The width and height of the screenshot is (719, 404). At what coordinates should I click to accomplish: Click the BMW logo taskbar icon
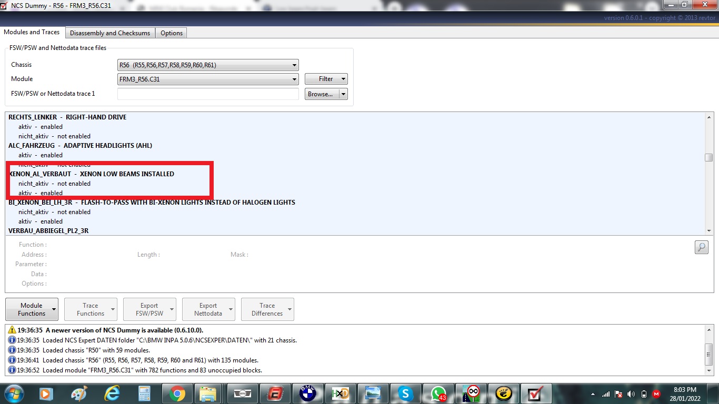(307, 393)
